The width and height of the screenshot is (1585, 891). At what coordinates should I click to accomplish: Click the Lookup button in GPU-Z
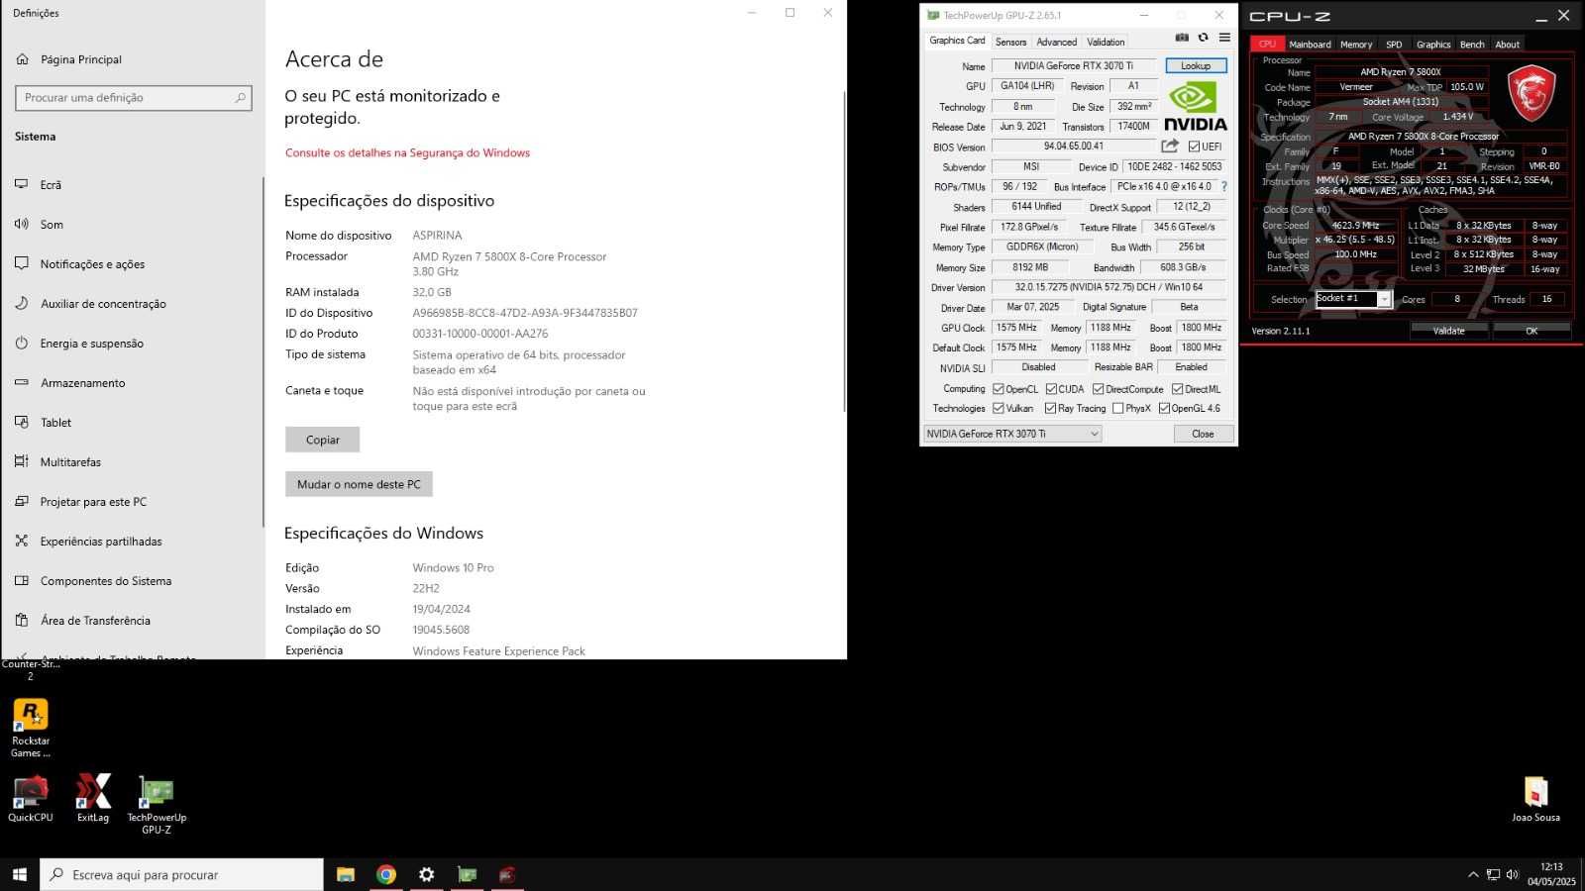click(x=1196, y=65)
